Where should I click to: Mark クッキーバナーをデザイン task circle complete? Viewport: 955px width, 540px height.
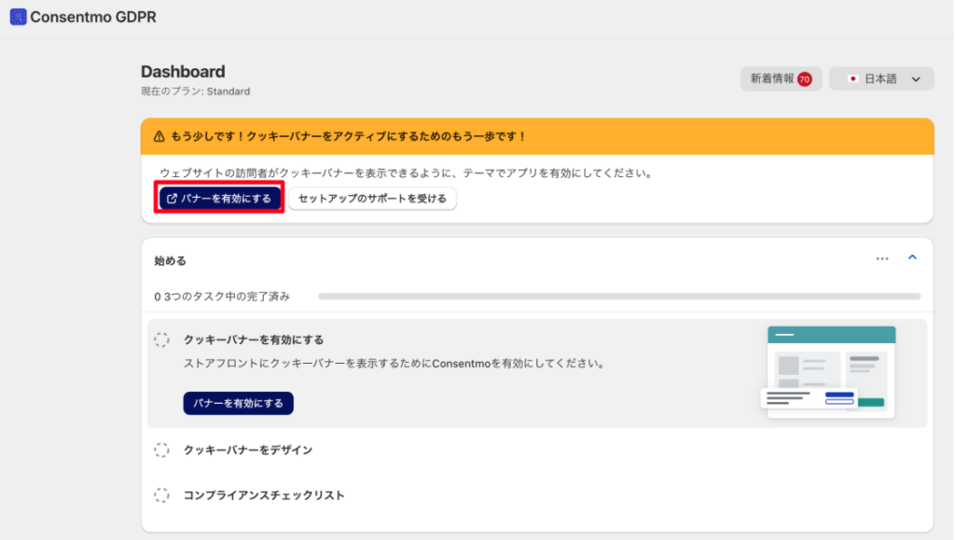pos(161,450)
